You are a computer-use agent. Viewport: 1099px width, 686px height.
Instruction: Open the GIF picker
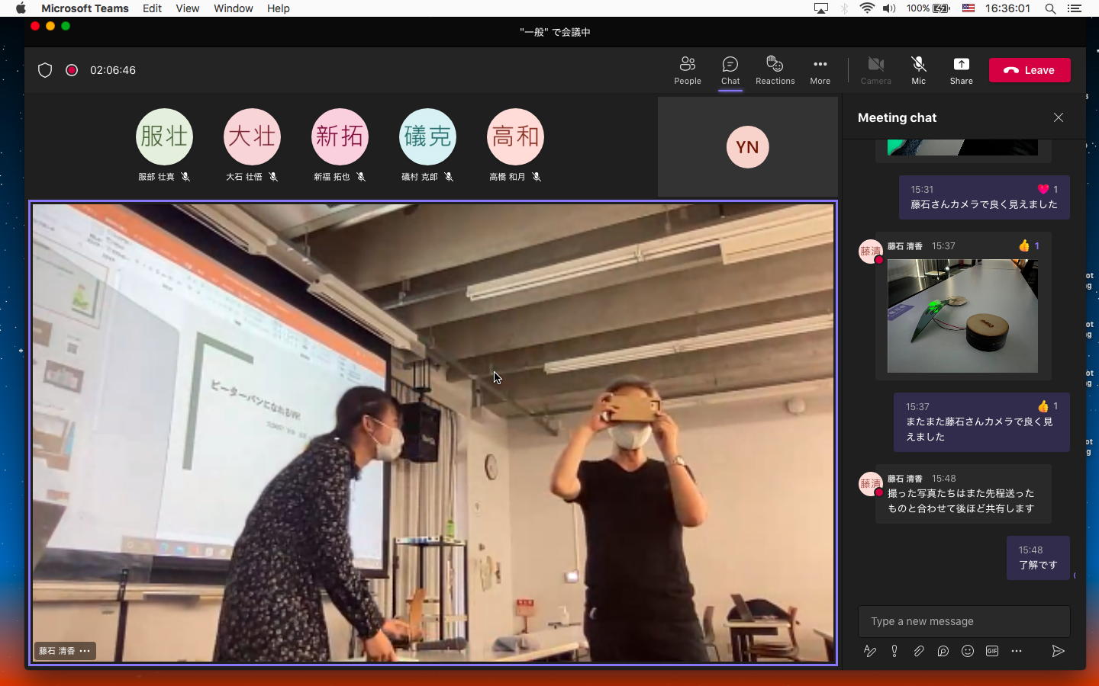pos(992,651)
